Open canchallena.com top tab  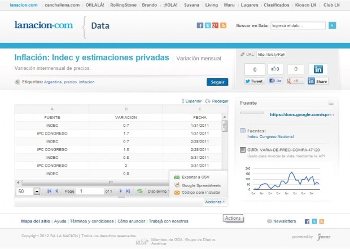[x=62, y=5]
